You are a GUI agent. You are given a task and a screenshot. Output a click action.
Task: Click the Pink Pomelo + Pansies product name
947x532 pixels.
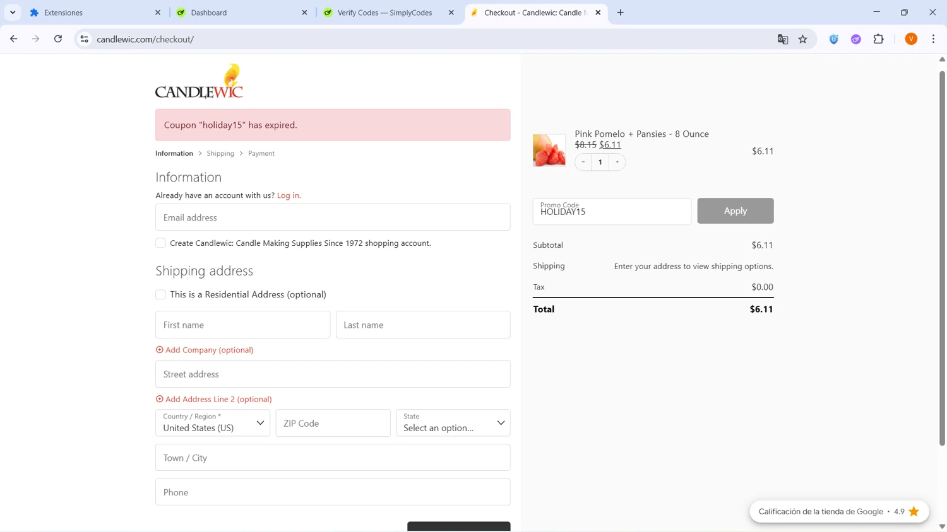point(641,134)
